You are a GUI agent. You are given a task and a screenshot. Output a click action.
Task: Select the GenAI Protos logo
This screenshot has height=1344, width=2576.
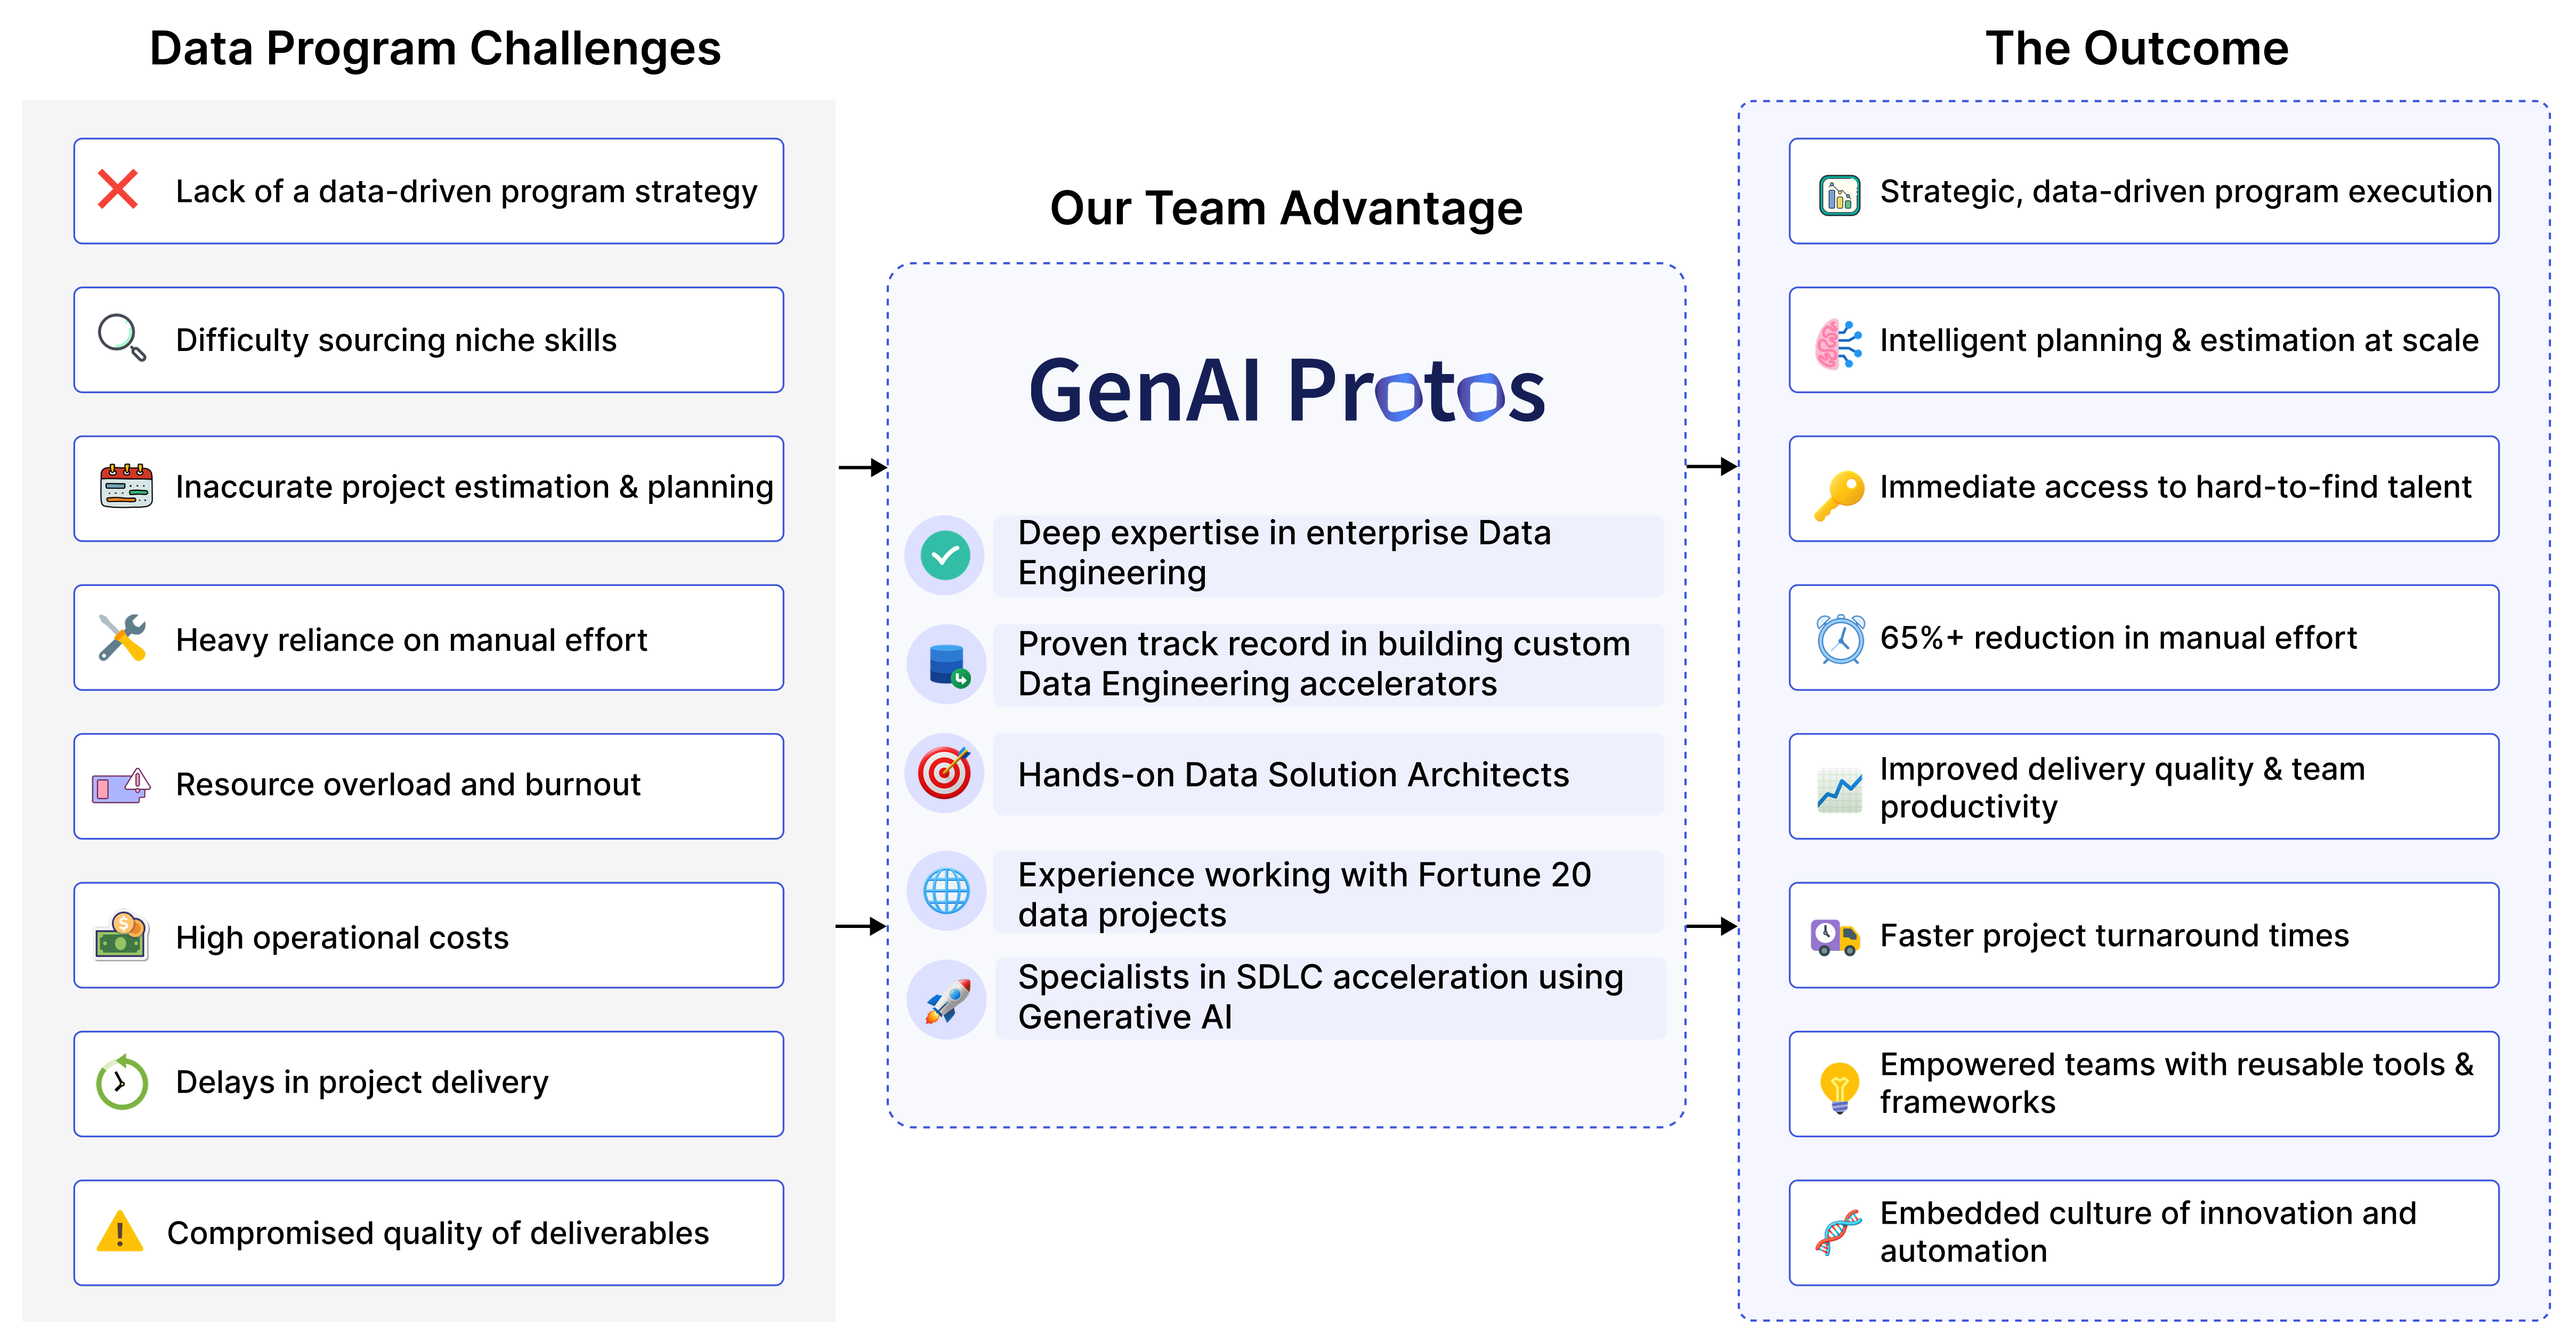[1287, 391]
